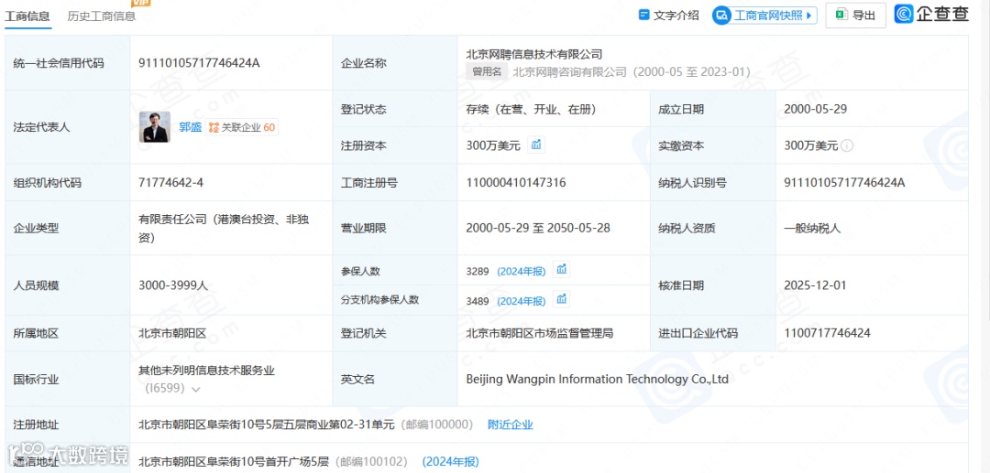Select approval date 2025-12-01
This screenshot has width=990, height=473.
[x=815, y=285]
